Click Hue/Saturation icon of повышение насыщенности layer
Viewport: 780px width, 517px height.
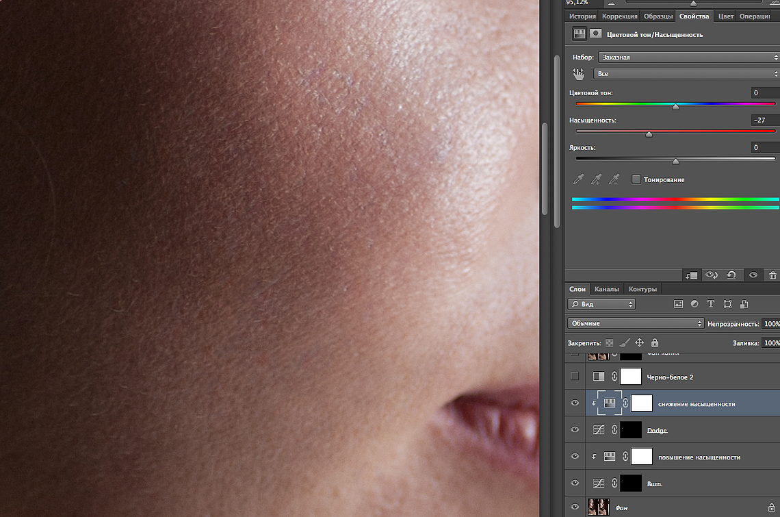tap(610, 456)
